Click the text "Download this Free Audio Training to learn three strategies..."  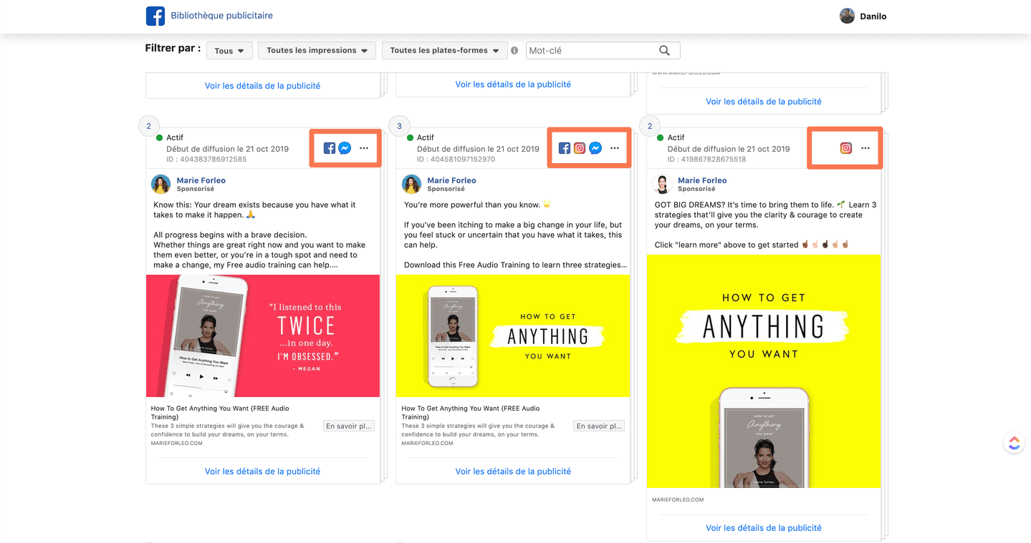point(515,265)
